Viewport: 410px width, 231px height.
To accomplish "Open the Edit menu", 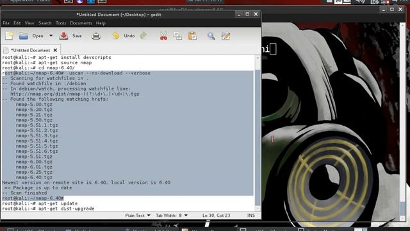I will (17, 23).
